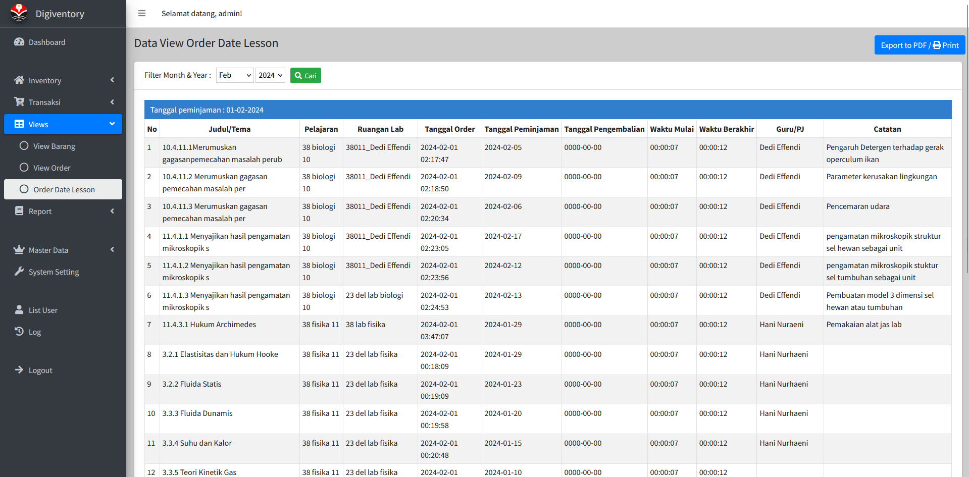This screenshot has height=477, width=969.
Task: Toggle sidebar with hamburger menu icon
Action: 142,14
